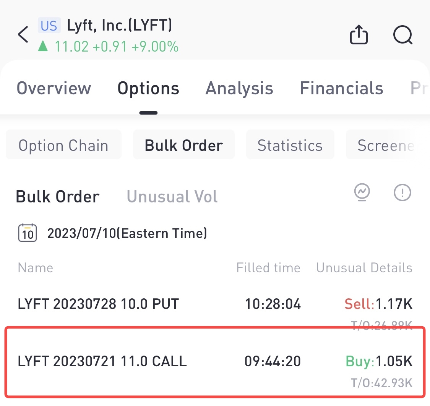This screenshot has height=406, width=430.
Task: Open the info exclamation circle icon
Action: [402, 192]
